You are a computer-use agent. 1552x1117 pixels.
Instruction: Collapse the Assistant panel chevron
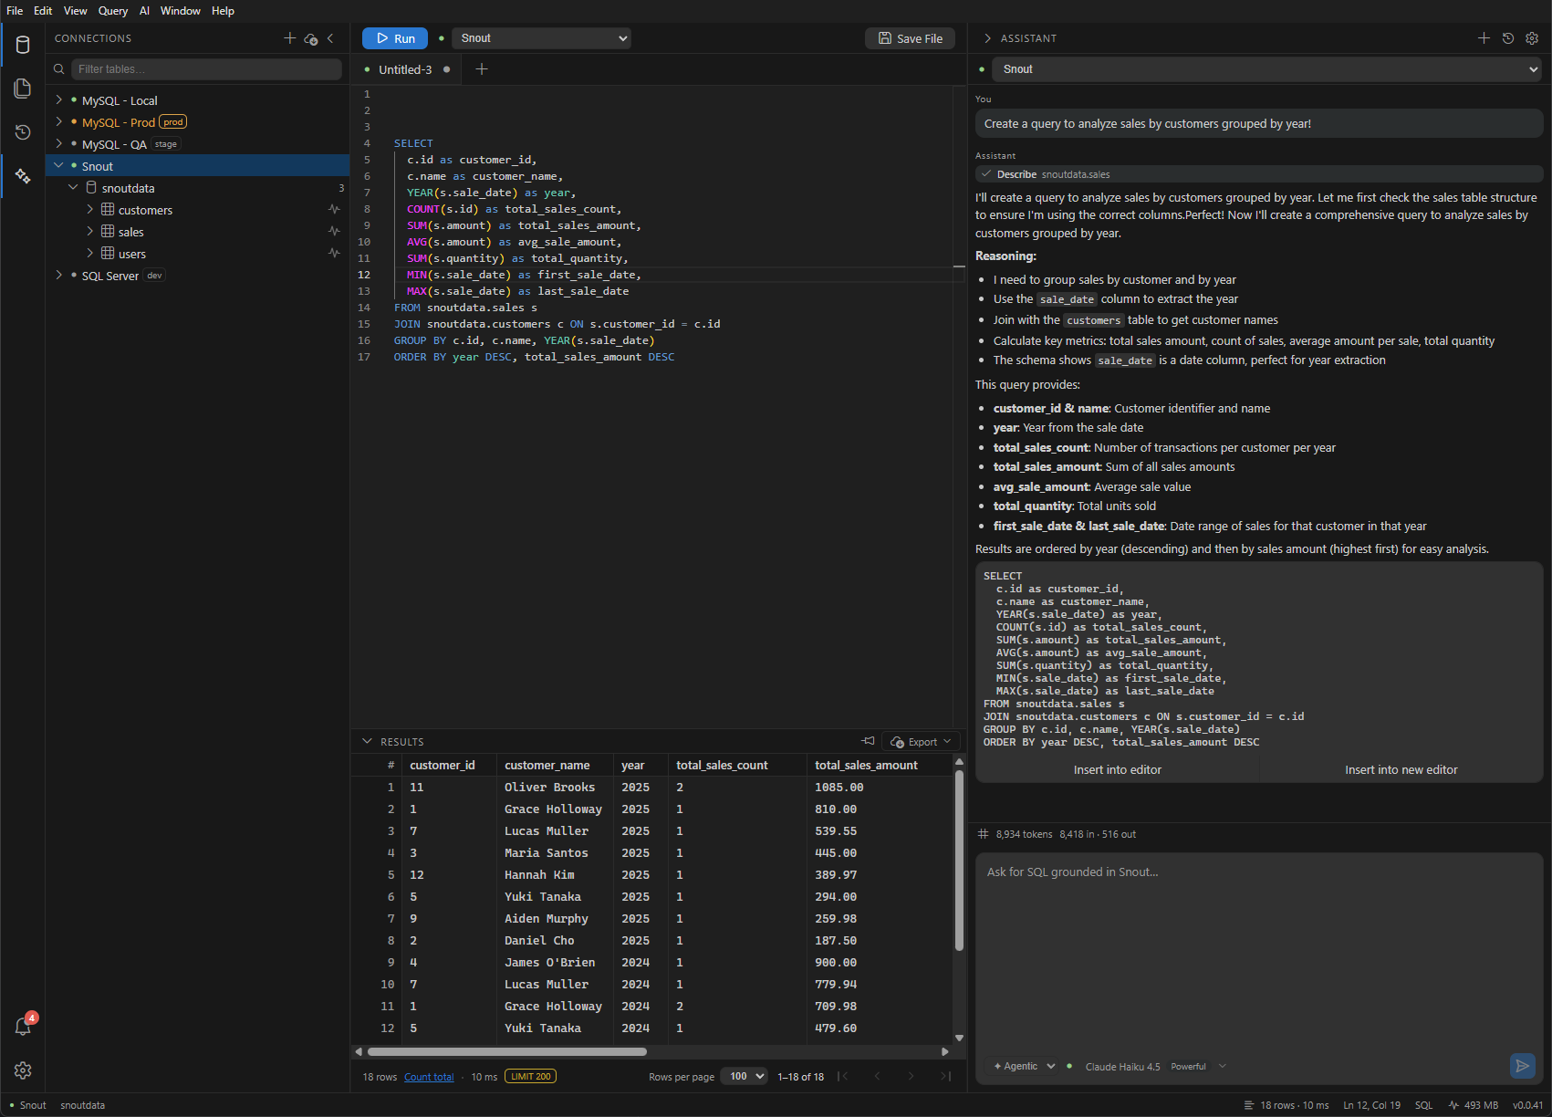[x=987, y=38]
